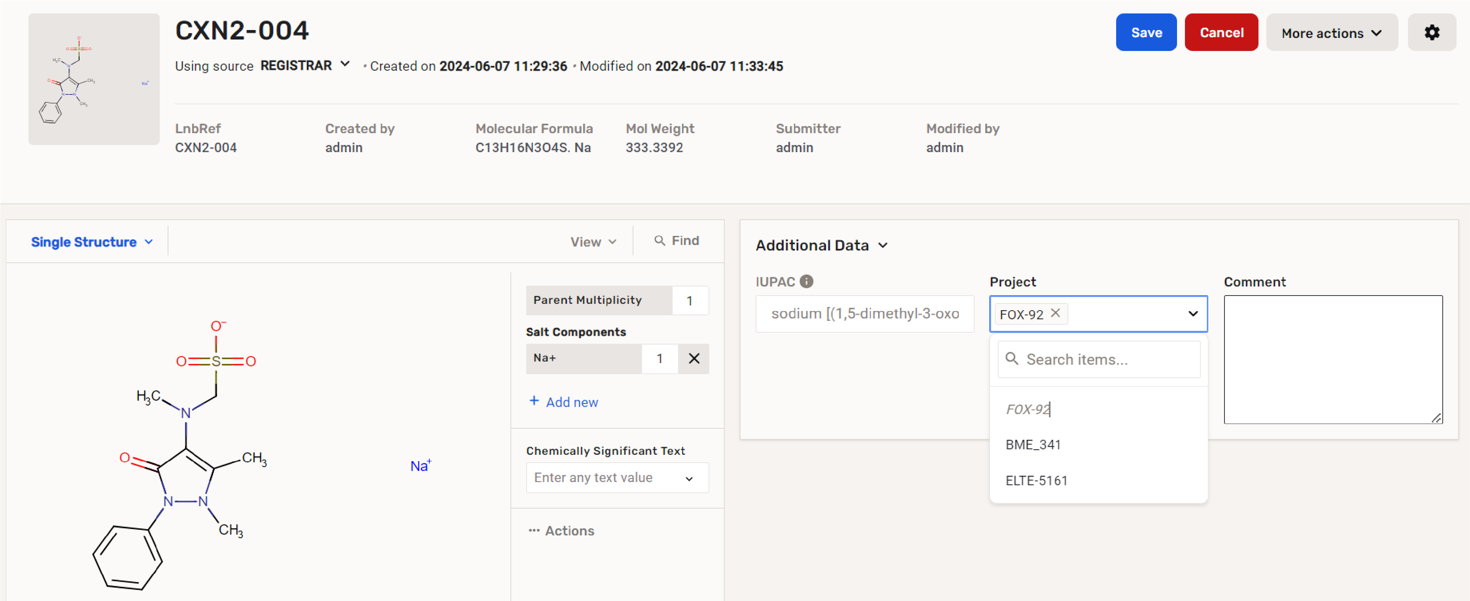Expand the REGISTRAR source dropdown
1470x601 pixels.
[345, 64]
